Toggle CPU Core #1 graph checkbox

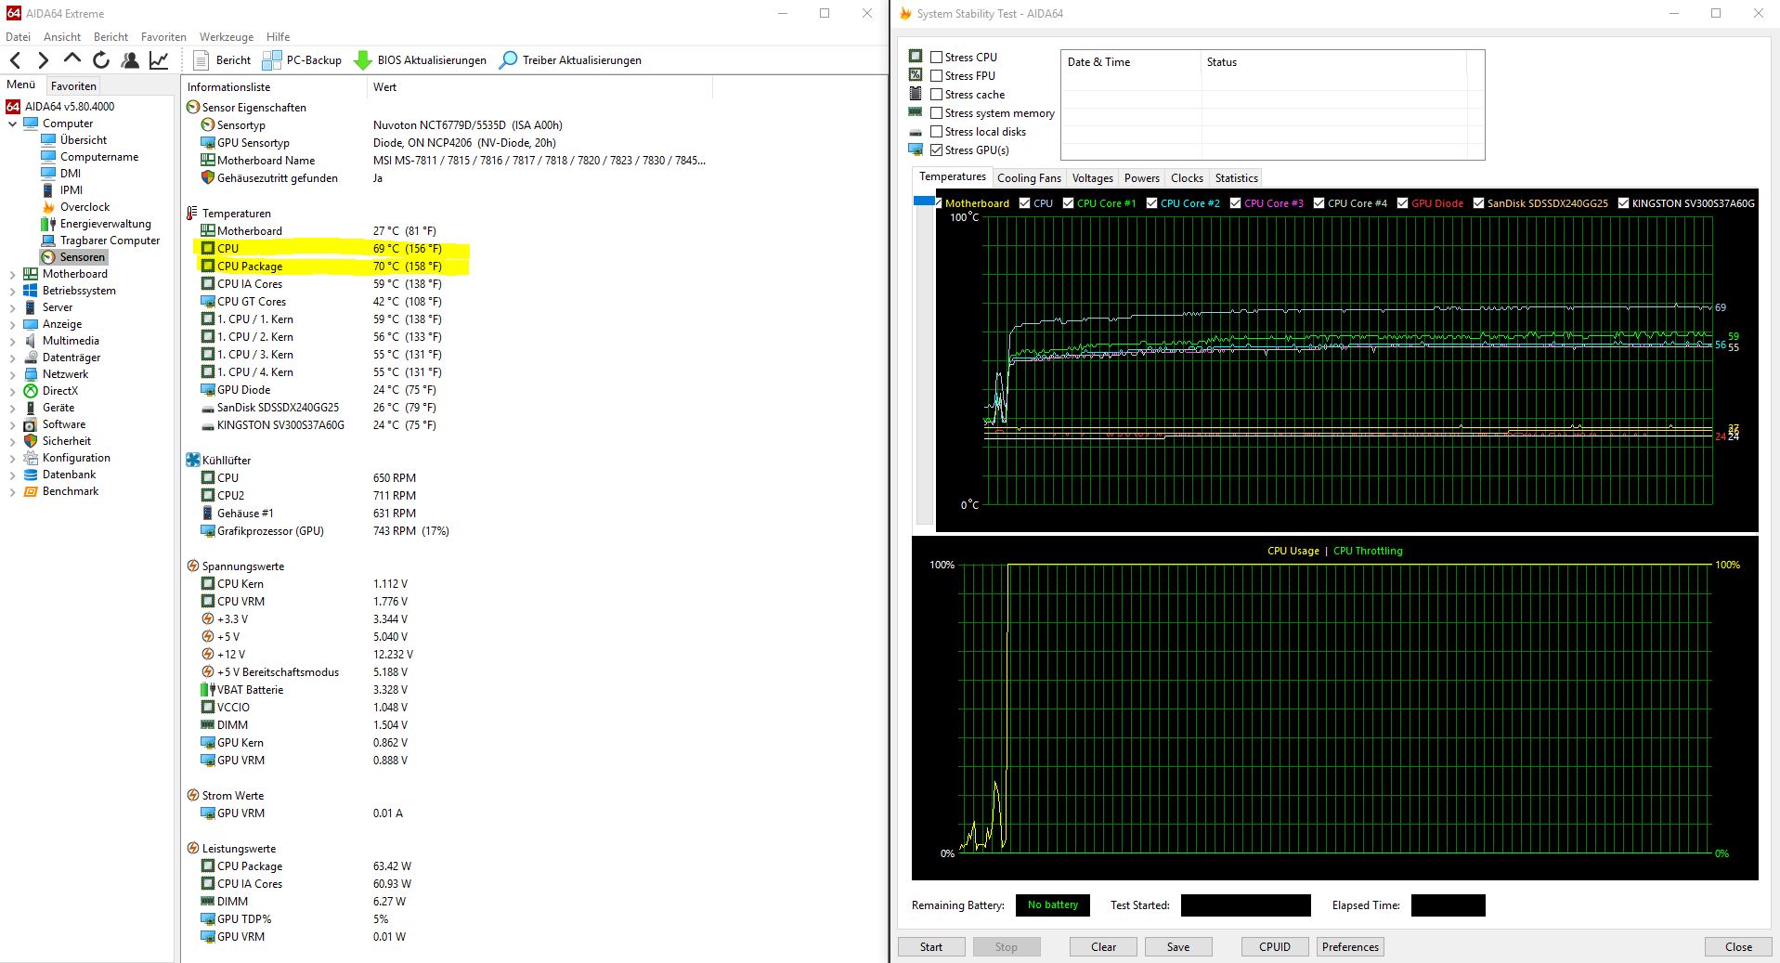point(1069,203)
